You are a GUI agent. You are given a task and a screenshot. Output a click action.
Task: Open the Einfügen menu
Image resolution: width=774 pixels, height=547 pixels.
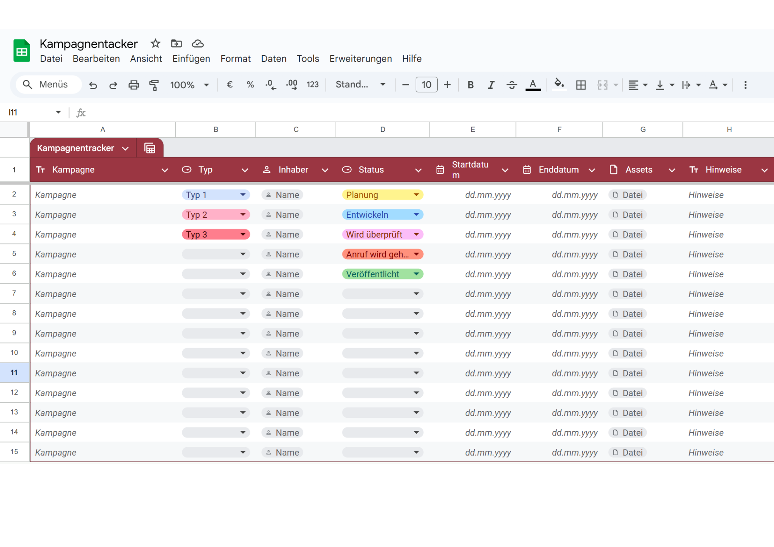click(x=191, y=59)
